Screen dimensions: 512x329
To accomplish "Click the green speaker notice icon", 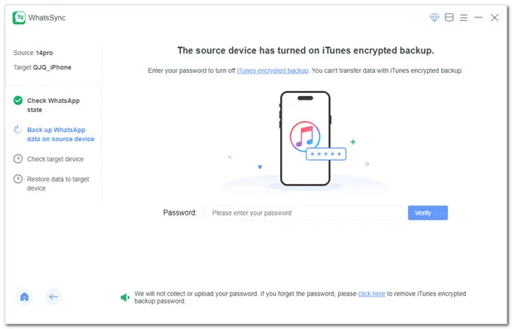I will click(125, 297).
